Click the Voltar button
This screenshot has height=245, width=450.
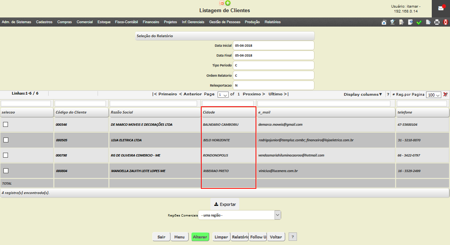click(x=276, y=237)
